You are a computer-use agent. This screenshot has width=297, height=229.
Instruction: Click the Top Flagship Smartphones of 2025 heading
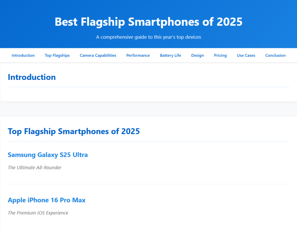coord(74,131)
